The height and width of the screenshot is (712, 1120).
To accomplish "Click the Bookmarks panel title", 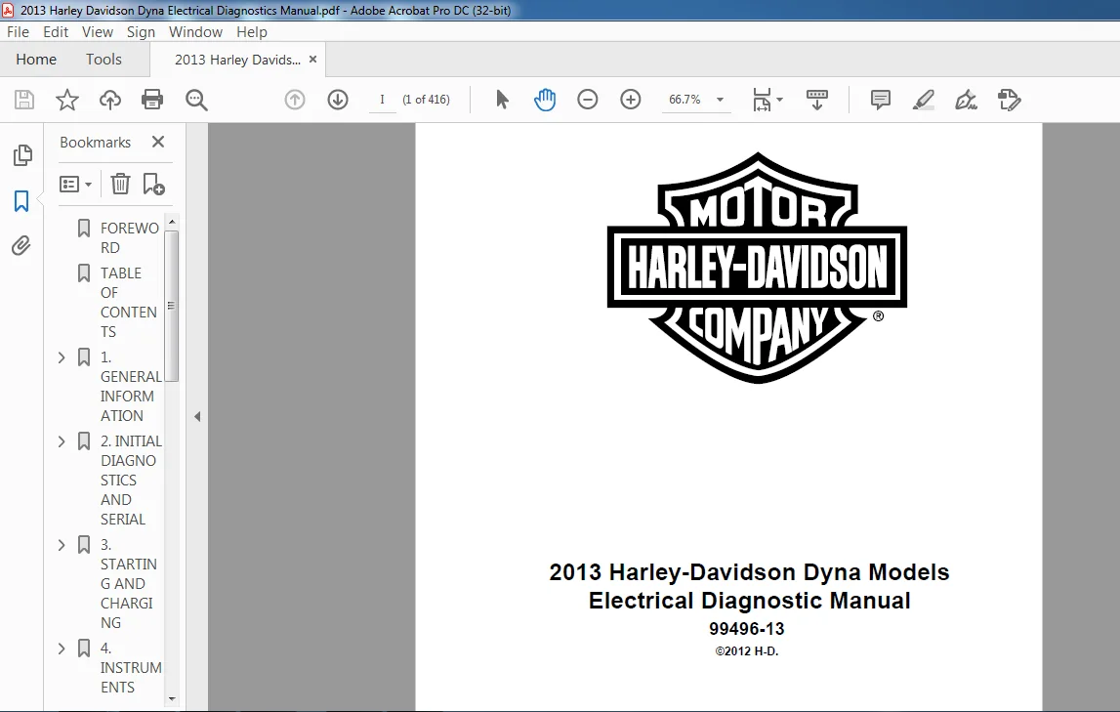I will click(x=95, y=143).
